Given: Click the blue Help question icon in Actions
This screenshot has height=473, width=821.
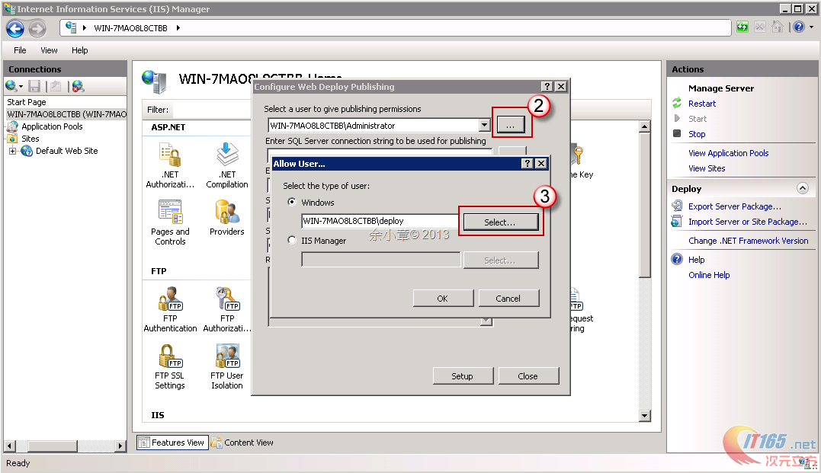Looking at the screenshot, I should [x=677, y=259].
